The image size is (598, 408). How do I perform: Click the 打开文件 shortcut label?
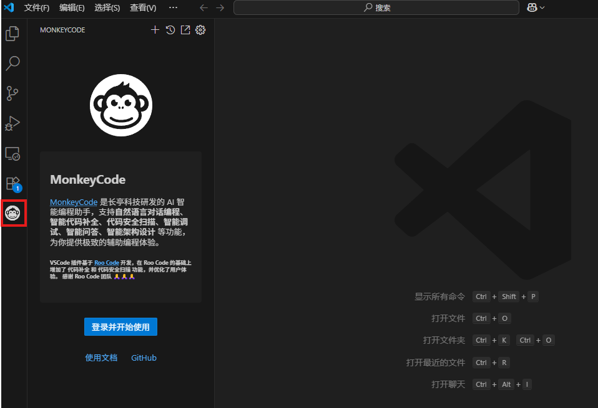(x=448, y=318)
